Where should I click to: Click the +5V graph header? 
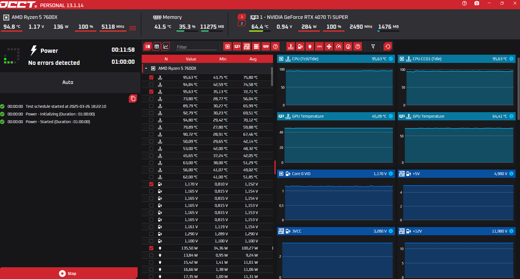point(457,174)
